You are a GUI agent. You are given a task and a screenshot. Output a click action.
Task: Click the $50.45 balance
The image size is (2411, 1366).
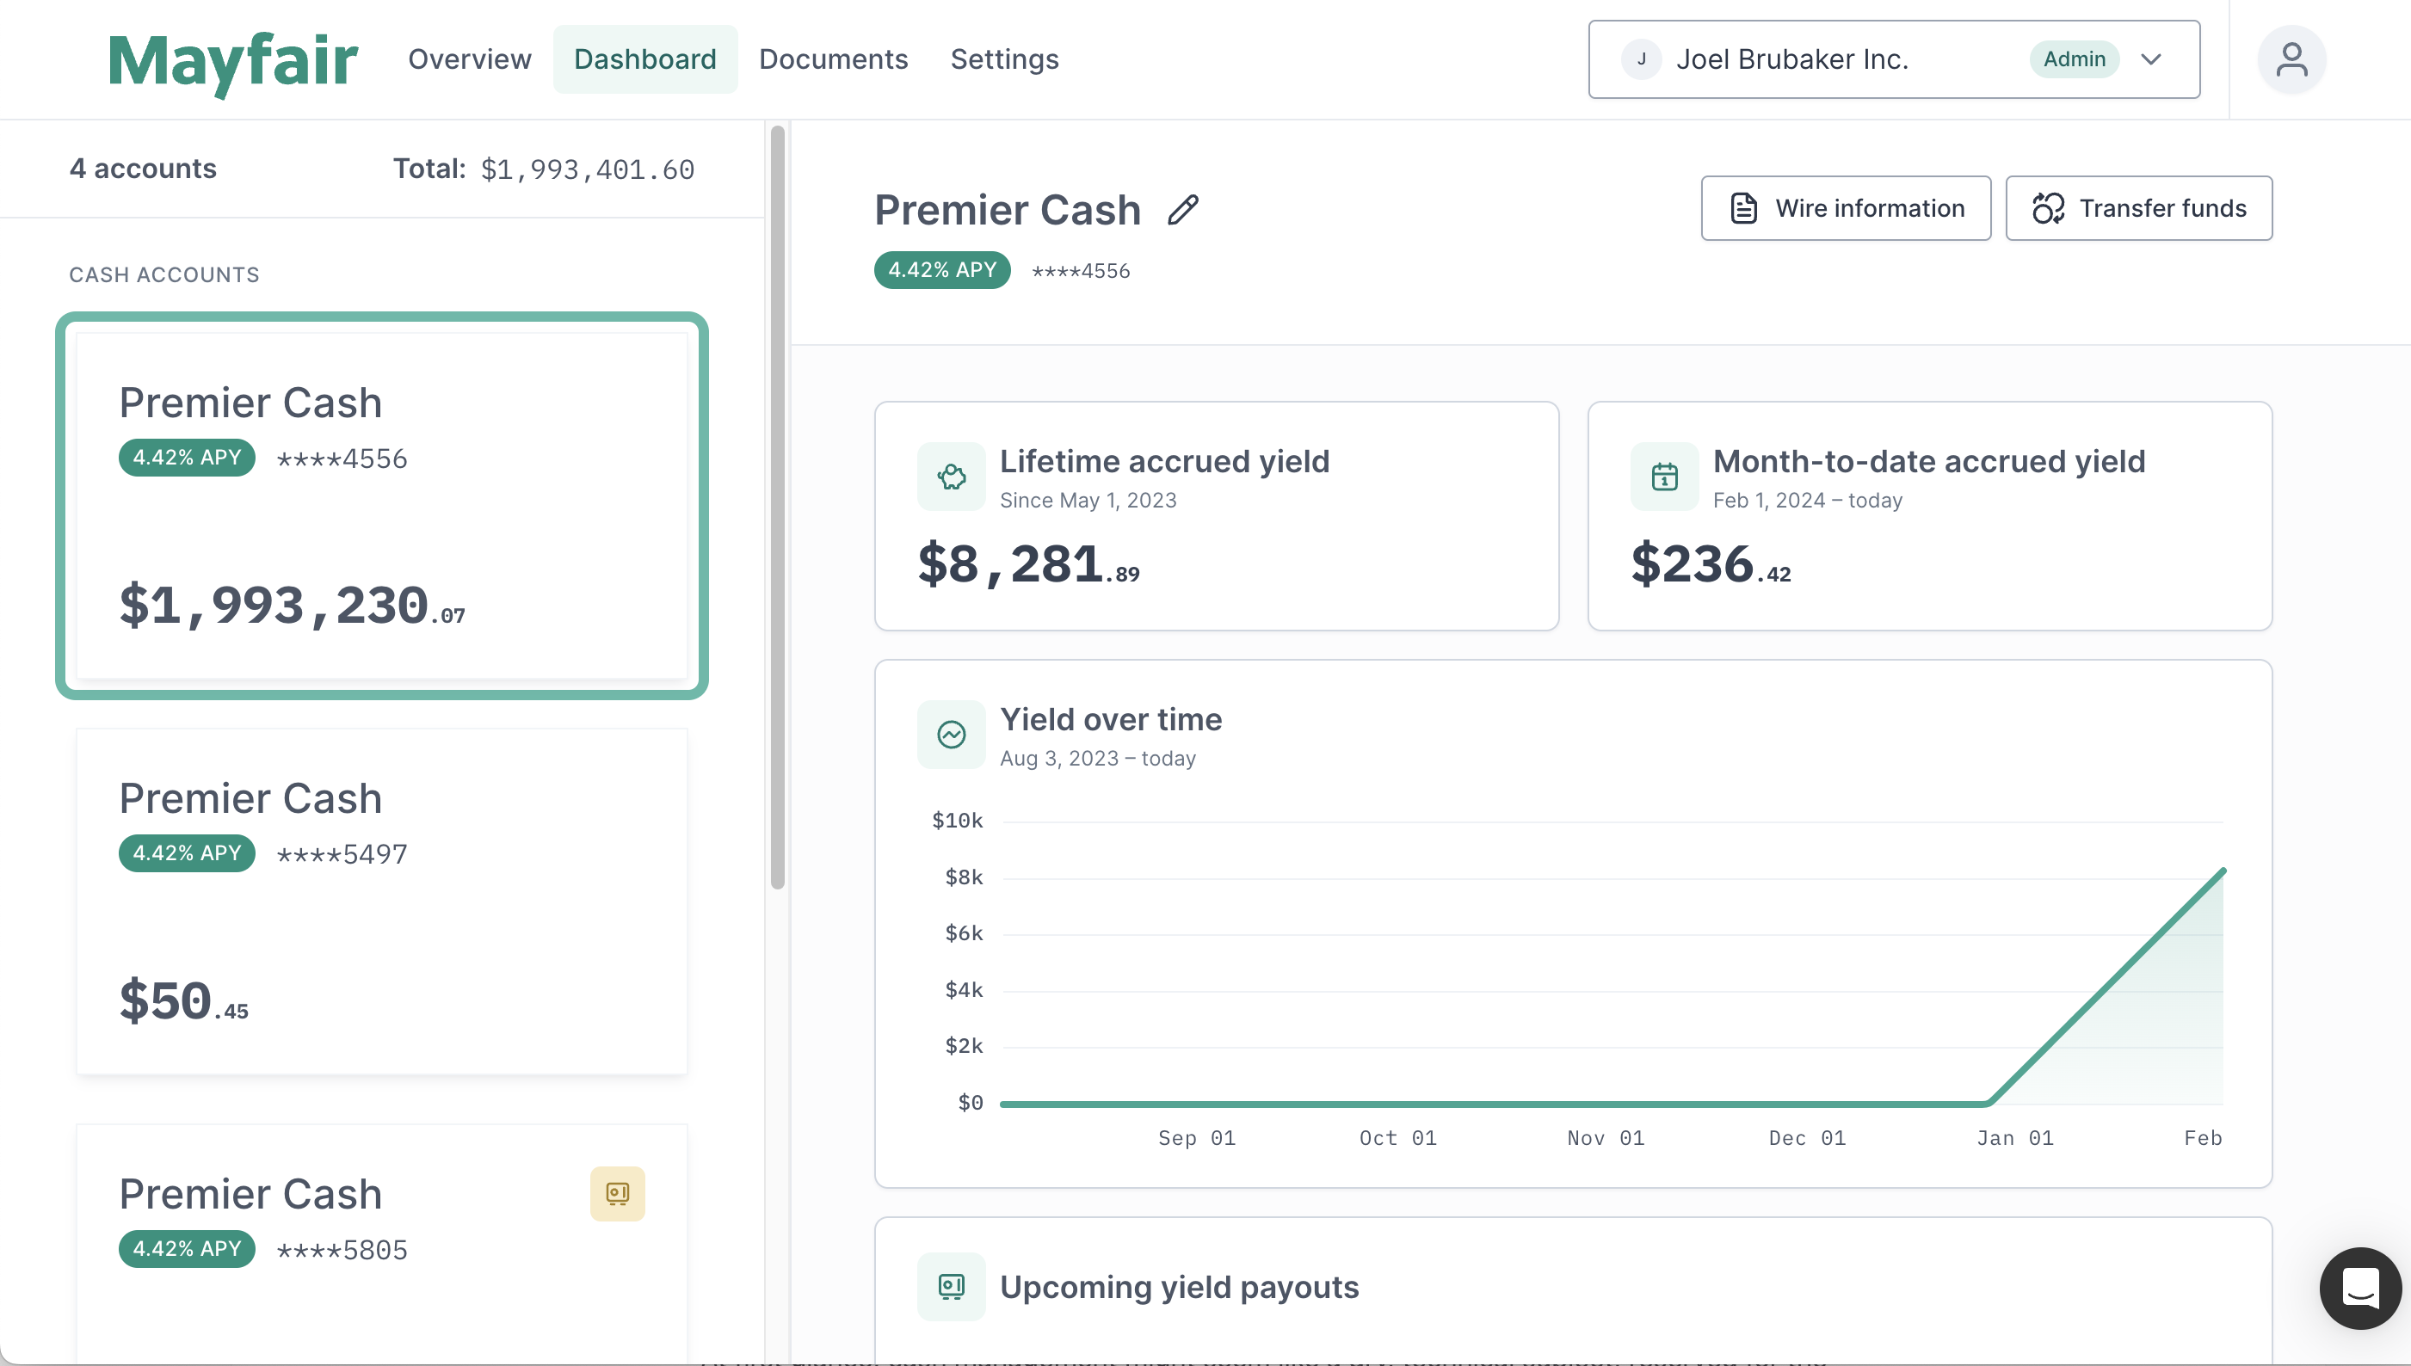pyautogui.click(x=184, y=1002)
